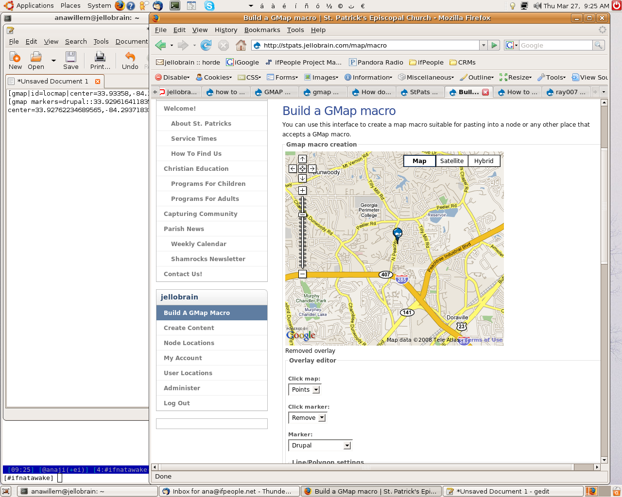The image size is (622, 497).
Task: Click the Drupal marker on the map
Action: point(397,235)
